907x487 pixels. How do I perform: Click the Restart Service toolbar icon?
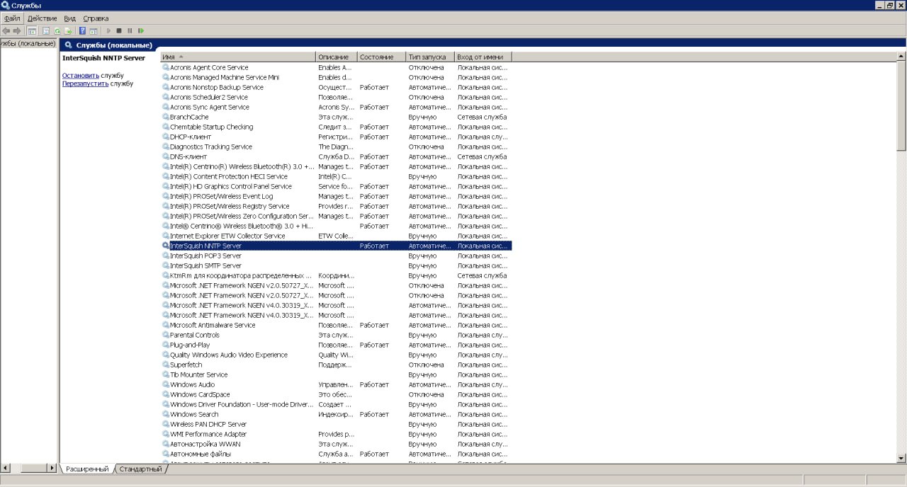click(141, 31)
